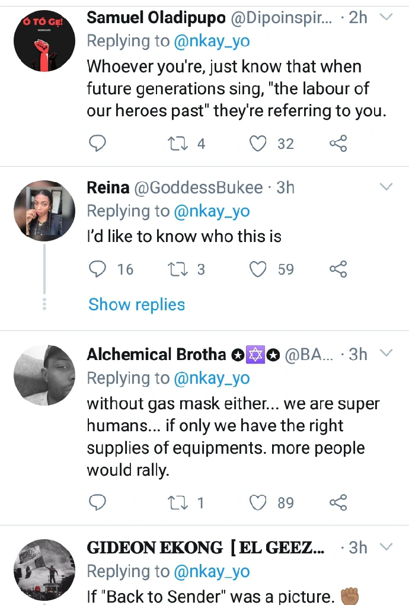Open options chevron on Samuel Oladipupo's tweet
The height and width of the screenshot is (605, 409).
[386, 18]
